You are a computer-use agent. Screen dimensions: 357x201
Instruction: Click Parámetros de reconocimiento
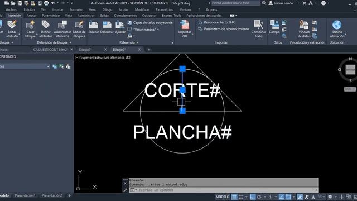click(223, 29)
